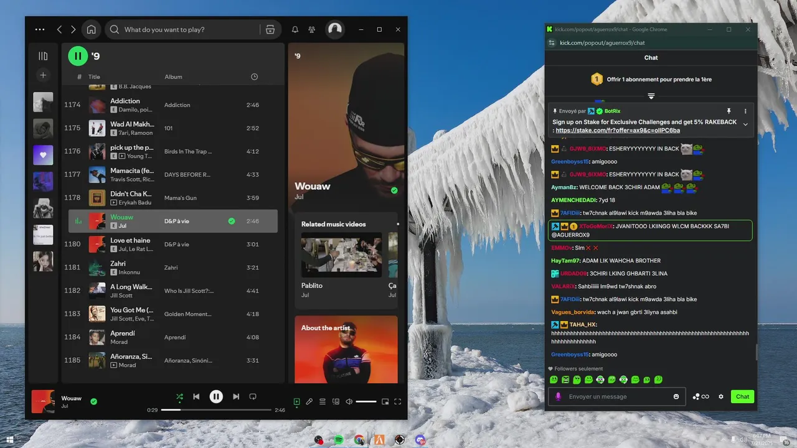Viewport: 797px width, 448px height.
Task: Send message with green Chat button
Action: pyautogui.click(x=742, y=396)
